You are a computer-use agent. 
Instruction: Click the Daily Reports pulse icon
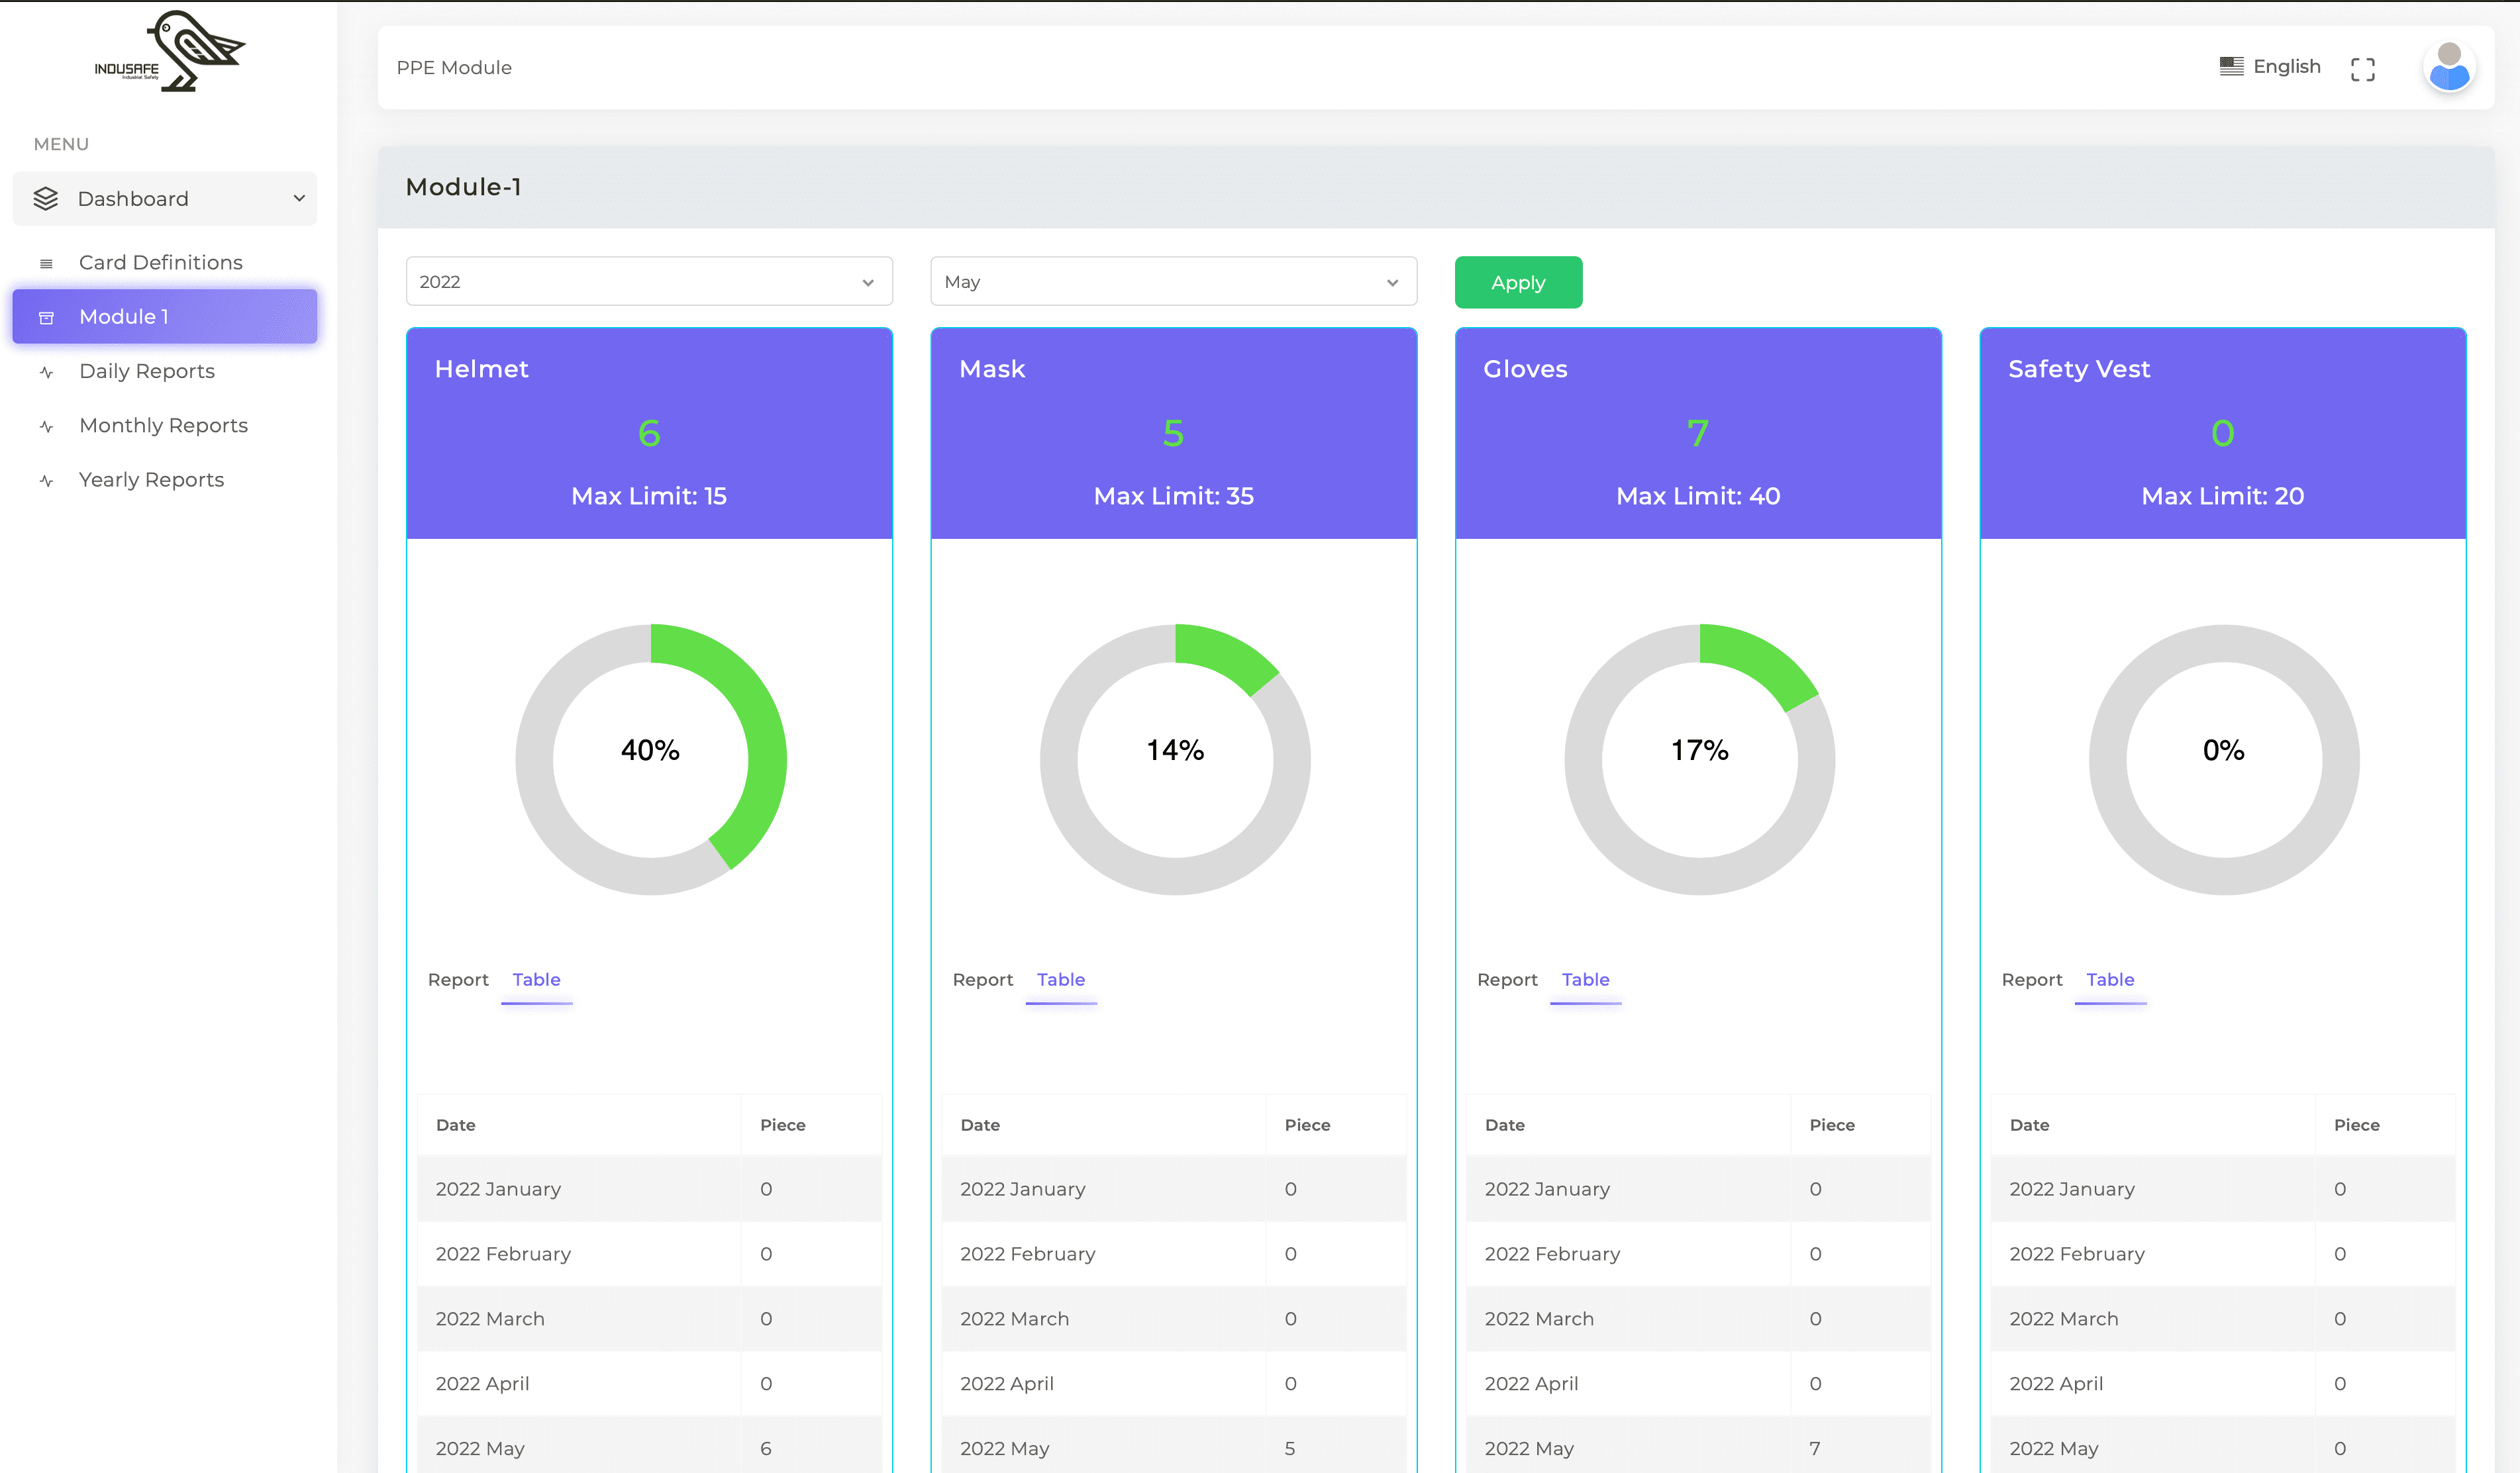pyautogui.click(x=46, y=373)
